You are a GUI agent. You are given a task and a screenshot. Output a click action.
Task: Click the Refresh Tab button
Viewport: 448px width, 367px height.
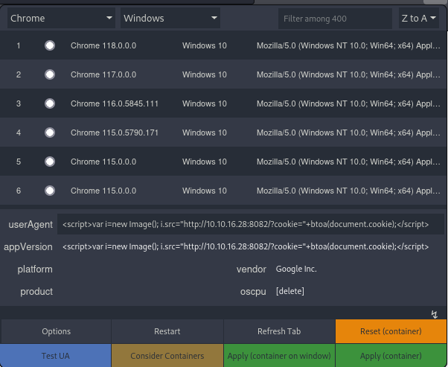pyautogui.click(x=279, y=331)
